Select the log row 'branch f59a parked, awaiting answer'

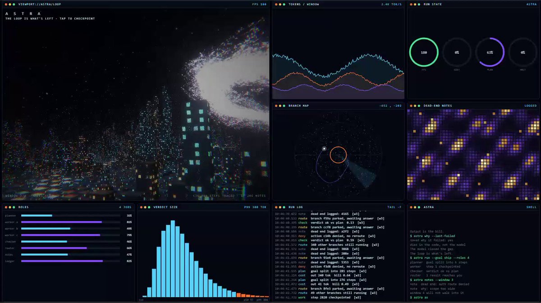330,218
